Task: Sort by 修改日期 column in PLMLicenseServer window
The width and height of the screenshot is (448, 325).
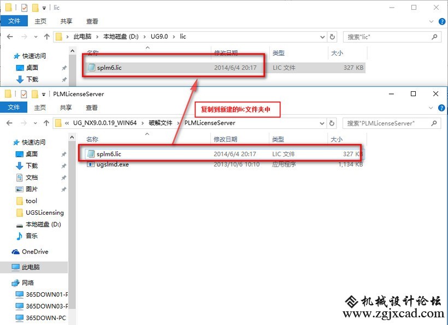Action: [x=226, y=139]
